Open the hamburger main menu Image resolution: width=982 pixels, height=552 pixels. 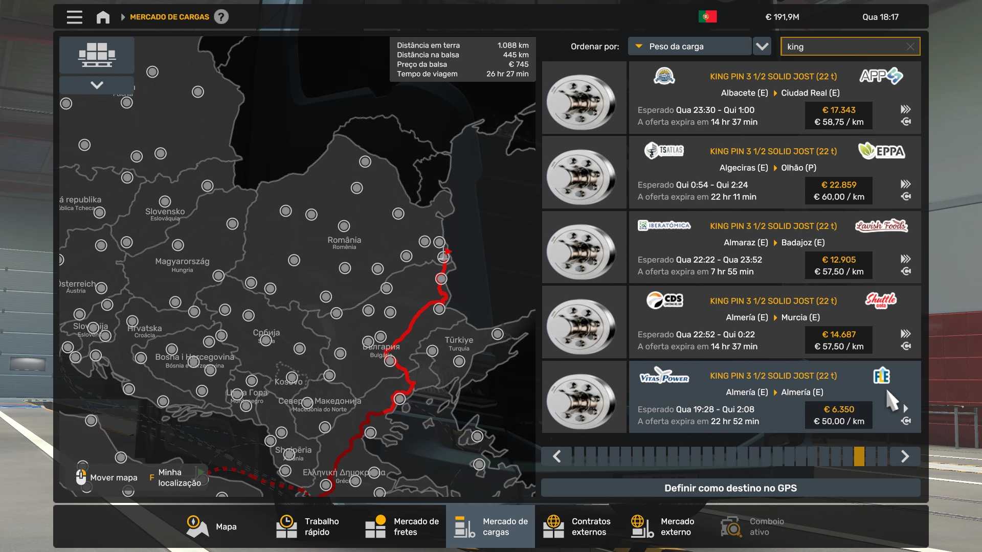click(x=74, y=17)
